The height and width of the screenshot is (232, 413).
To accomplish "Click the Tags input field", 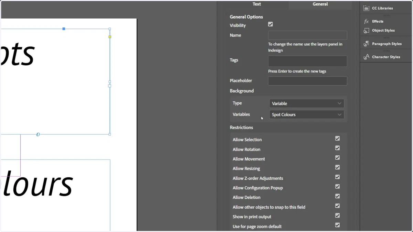I will (308, 61).
